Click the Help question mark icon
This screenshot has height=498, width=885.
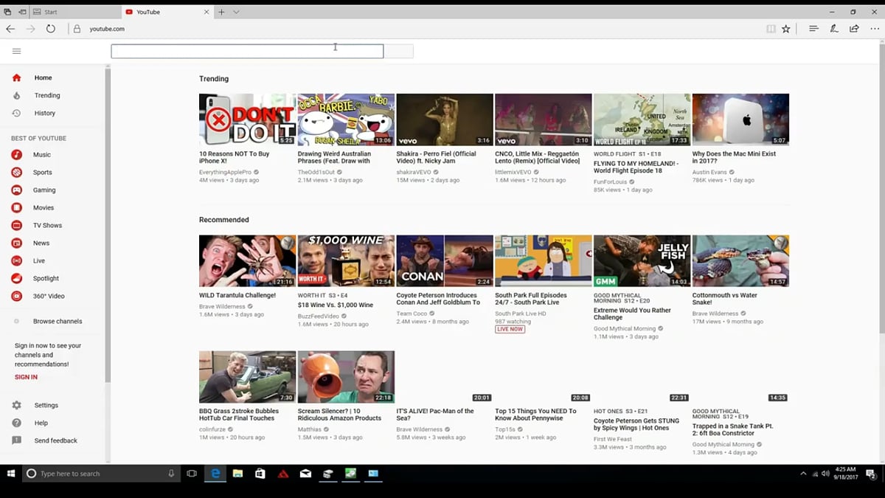(x=16, y=423)
